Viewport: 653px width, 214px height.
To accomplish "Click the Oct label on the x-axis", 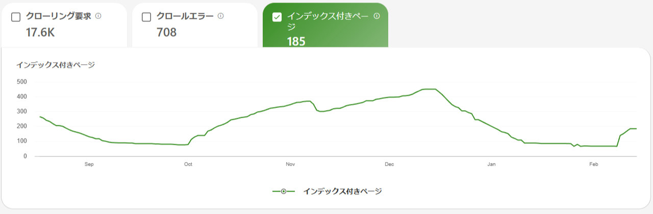I will [188, 165].
